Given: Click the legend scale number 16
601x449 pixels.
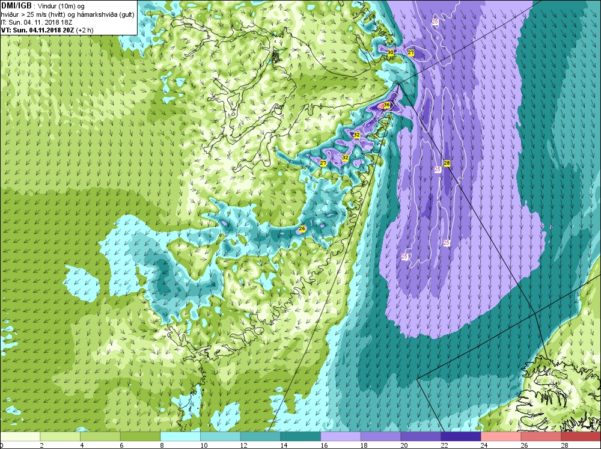Looking at the screenshot, I should [x=324, y=445].
